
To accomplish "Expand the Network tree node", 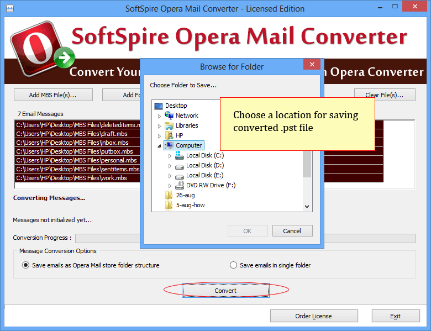I will tap(159, 116).
